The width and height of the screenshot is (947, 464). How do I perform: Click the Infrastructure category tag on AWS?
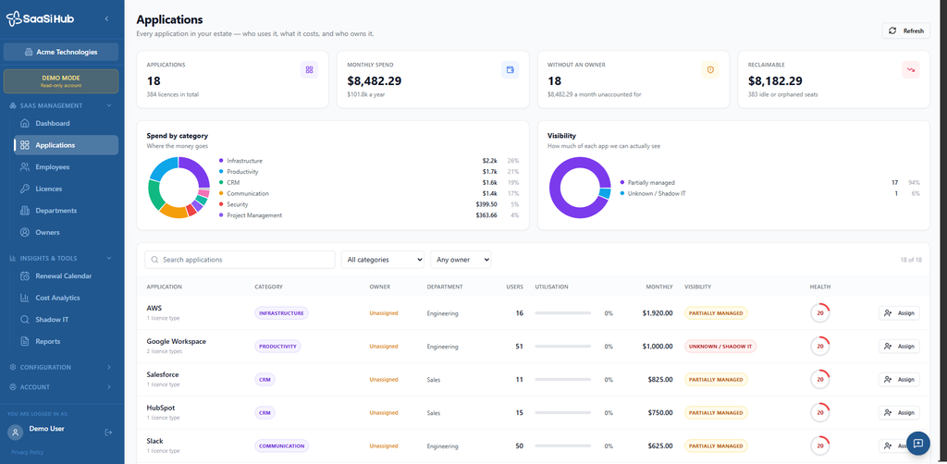[x=281, y=313]
